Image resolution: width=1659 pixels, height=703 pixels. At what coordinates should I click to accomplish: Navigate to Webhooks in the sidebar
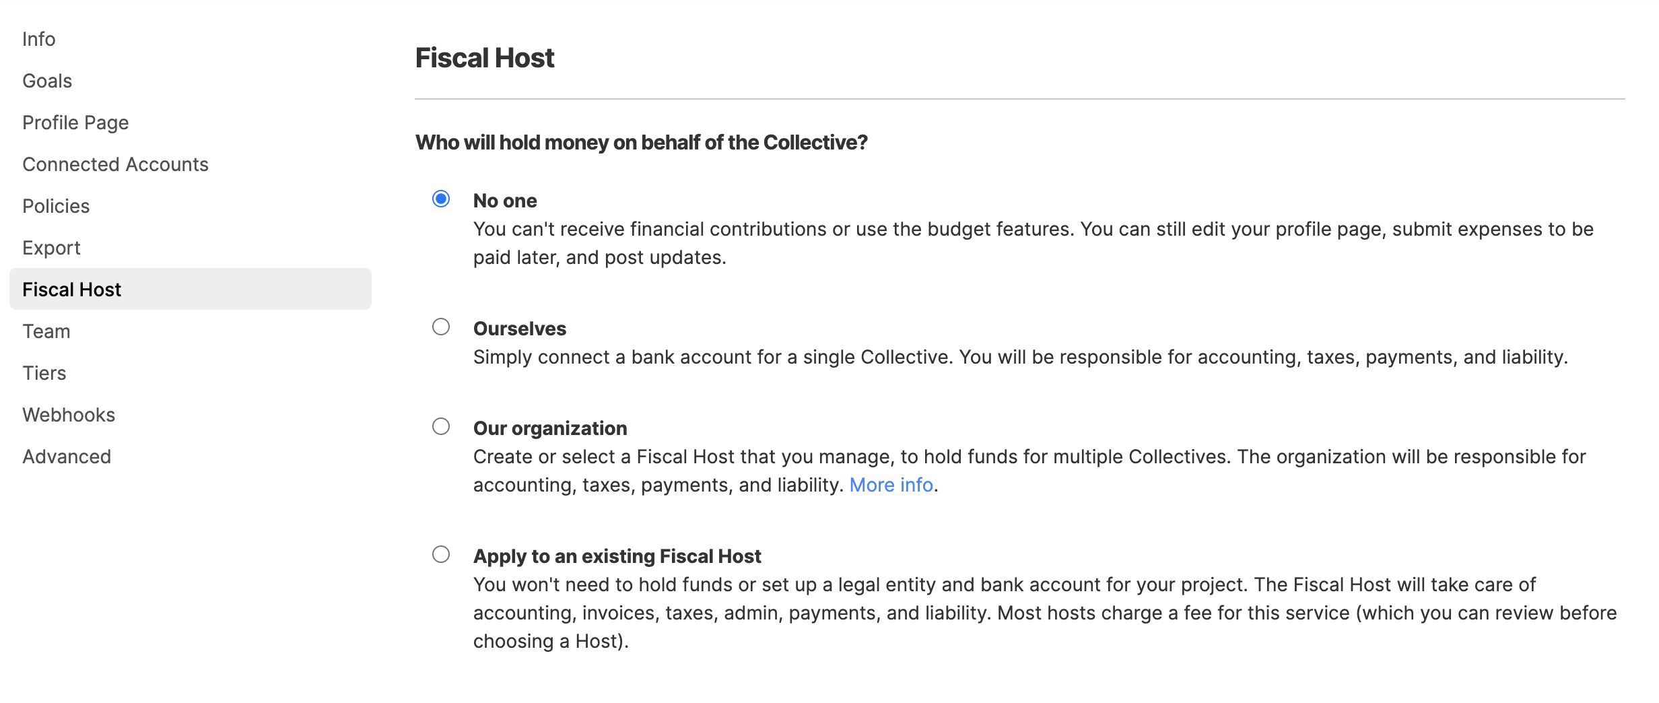click(69, 415)
